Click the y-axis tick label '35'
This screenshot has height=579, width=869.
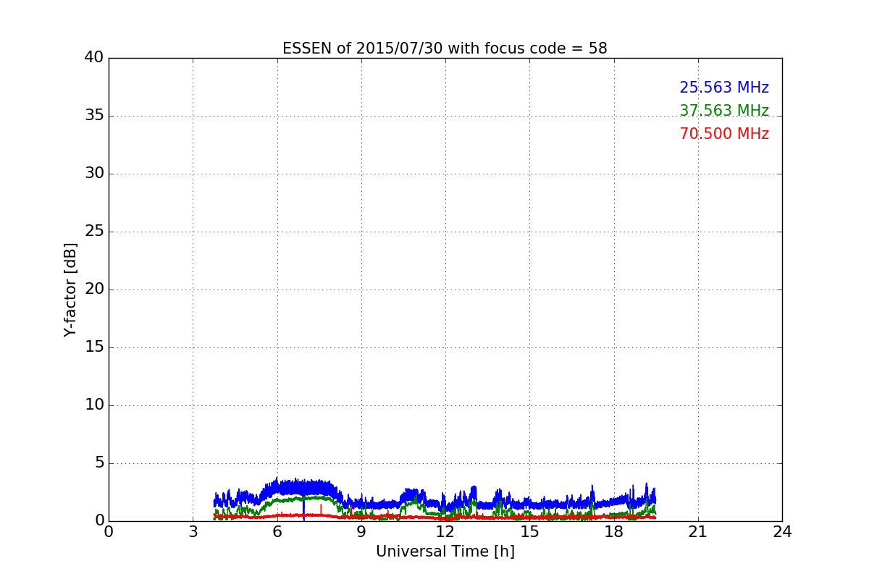(94, 116)
